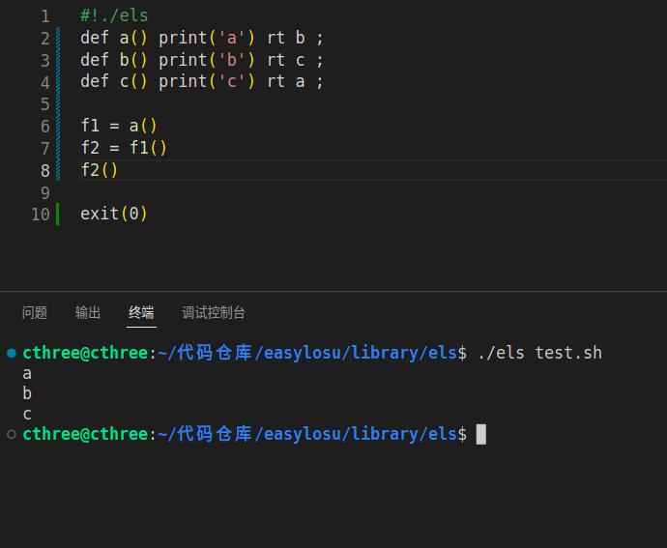Viewport: 667px width, 548px height.
Task: Click the blue command decoration dot in terminal
Action: pos(12,353)
